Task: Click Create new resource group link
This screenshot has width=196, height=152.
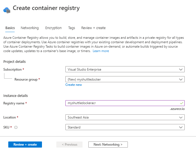Action: click(74, 85)
